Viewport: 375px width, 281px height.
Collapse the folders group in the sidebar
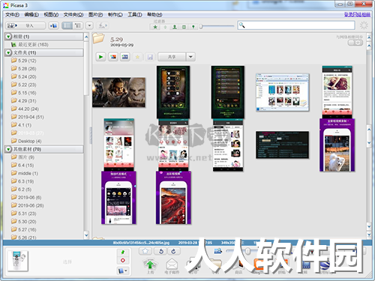[x=8, y=52]
